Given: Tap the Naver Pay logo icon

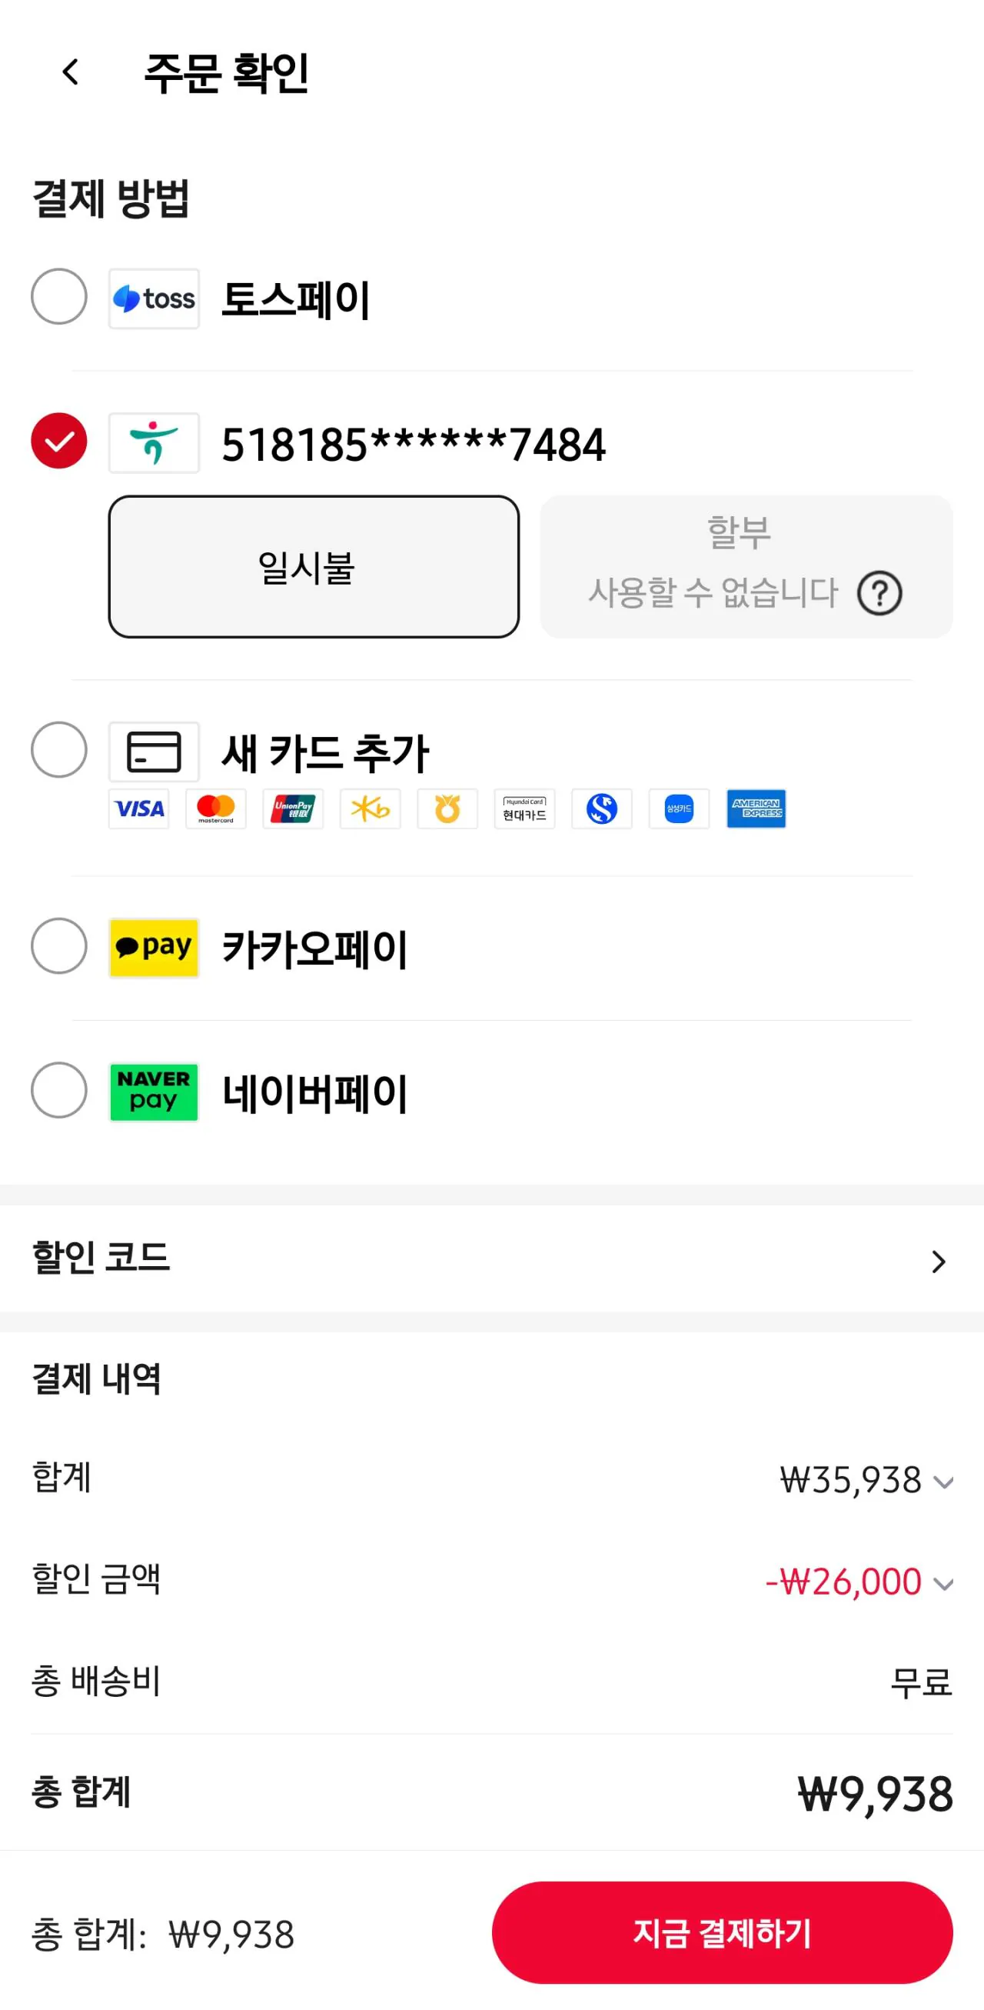Looking at the screenshot, I should [x=154, y=1092].
